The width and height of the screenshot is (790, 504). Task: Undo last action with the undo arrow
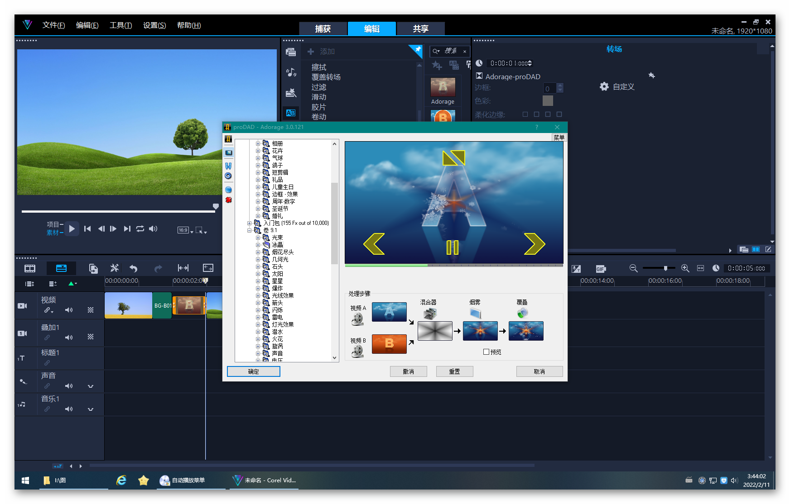tap(134, 268)
